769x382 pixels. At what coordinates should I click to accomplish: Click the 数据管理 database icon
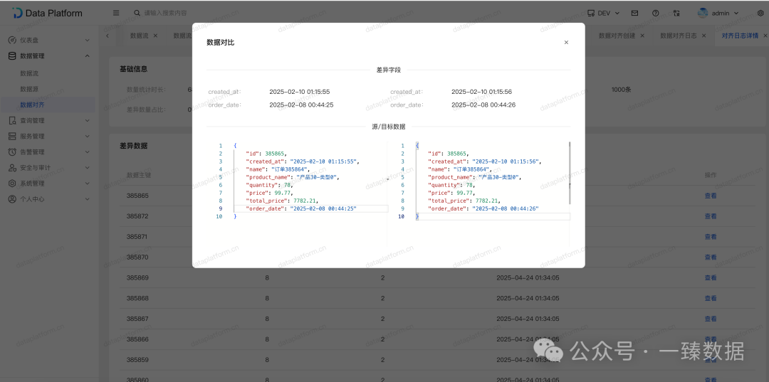tap(12, 55)
